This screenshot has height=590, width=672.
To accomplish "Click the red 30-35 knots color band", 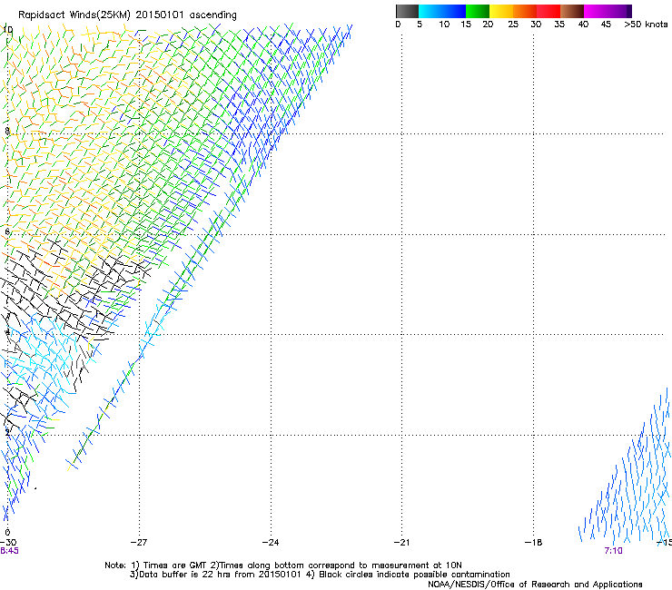I will point(548,11).
